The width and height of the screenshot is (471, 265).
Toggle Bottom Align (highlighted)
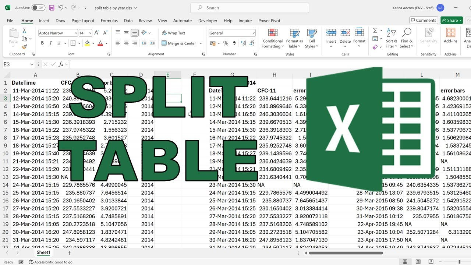click(x=135, y=33)
